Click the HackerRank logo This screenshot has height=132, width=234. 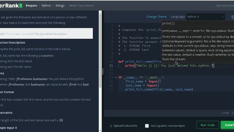coord(11,5)
